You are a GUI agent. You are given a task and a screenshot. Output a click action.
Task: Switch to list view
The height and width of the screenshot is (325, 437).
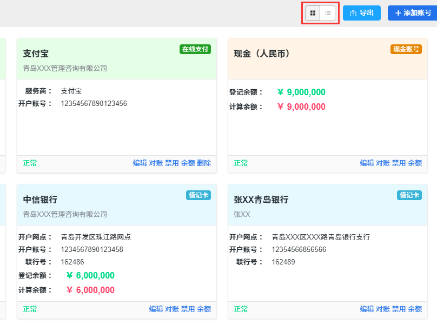328,13
